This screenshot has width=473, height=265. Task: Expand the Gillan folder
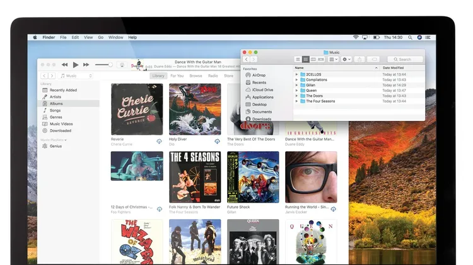[x=296, y=85]
